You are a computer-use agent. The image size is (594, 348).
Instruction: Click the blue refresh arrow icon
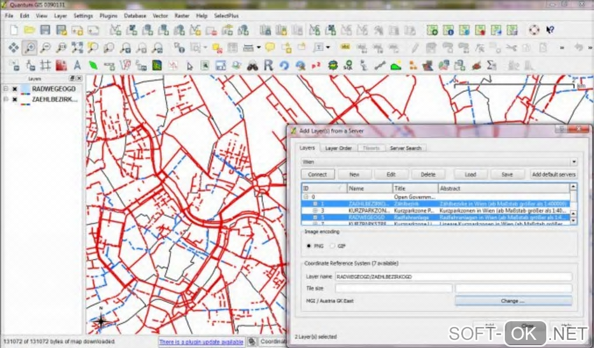tap(284, 66)
